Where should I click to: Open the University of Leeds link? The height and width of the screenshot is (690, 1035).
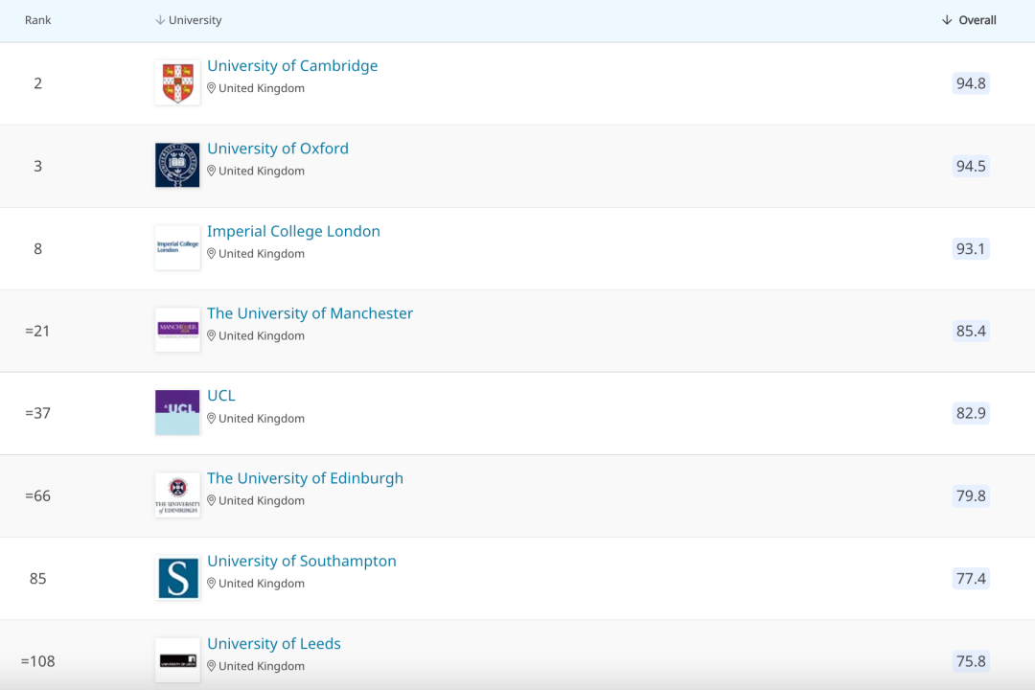point(274,643)
